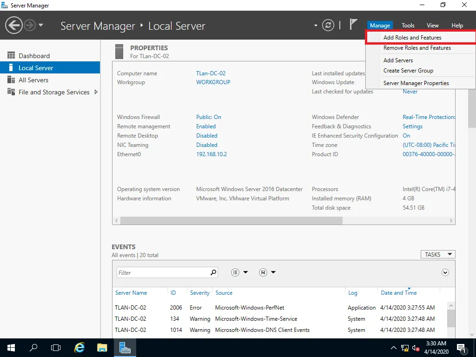
Task: Click the NIC Teaming Disabled link
Action: tap(207, 145)
